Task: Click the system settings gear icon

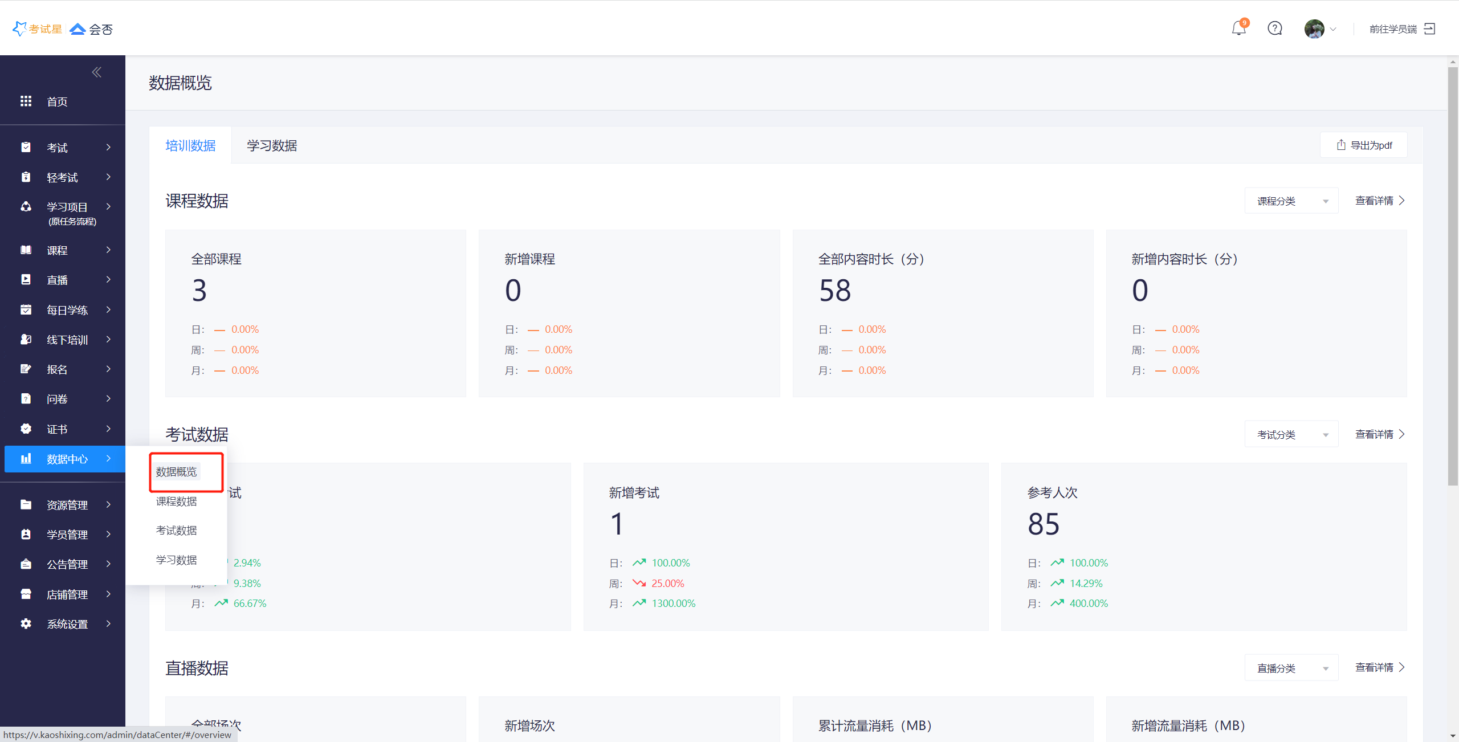Action: pos(26,624)
